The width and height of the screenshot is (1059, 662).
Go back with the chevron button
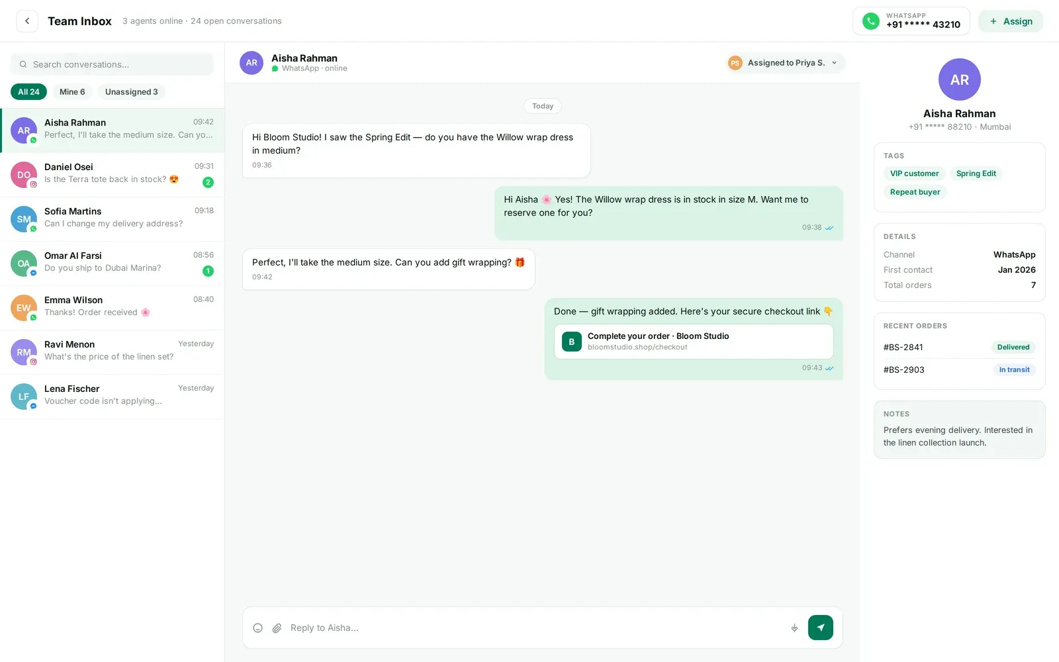(x=27, y=21)
